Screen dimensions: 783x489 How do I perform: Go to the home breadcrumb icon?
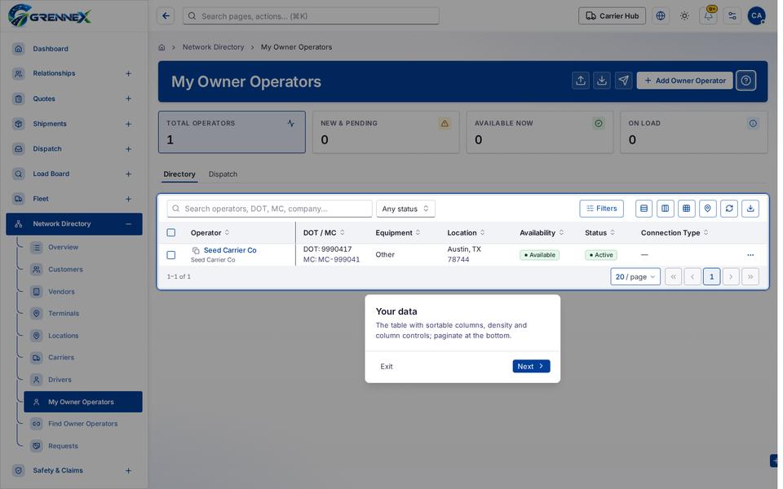tap(161, 47)
